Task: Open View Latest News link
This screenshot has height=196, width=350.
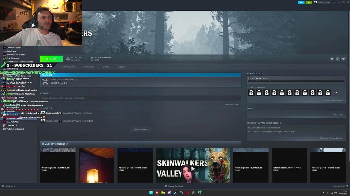Action: pos(232,104)
